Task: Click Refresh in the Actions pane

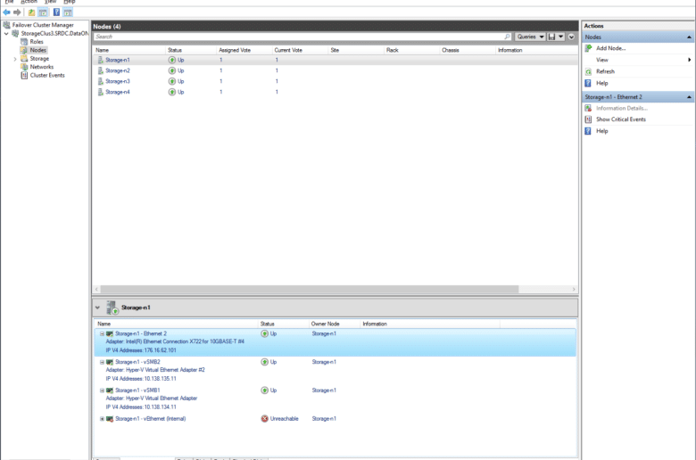Action: tap(606, 71)
